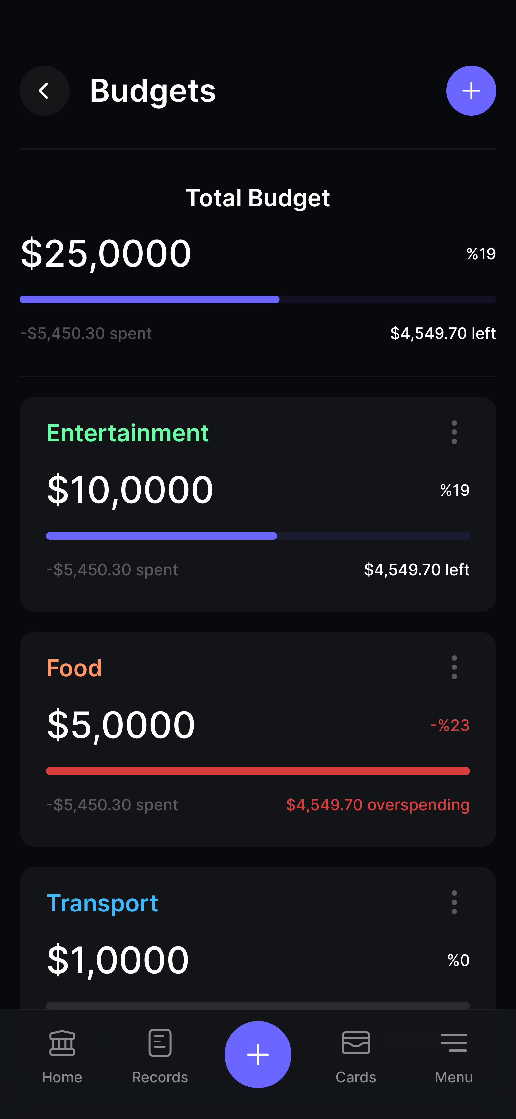Open Entertainment budget options menu
This screenshot has width=516, height=1119.
(454, 432)
